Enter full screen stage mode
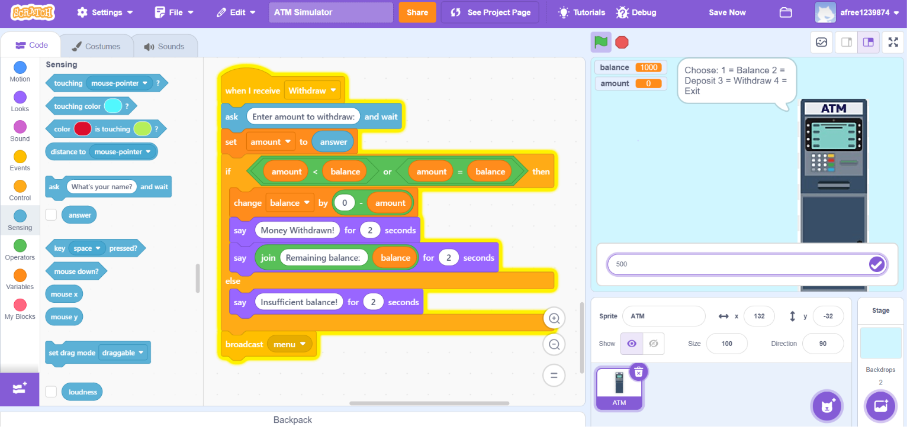Image resolution: width=907 pixels, height=427 pixels. click(892, 42)
